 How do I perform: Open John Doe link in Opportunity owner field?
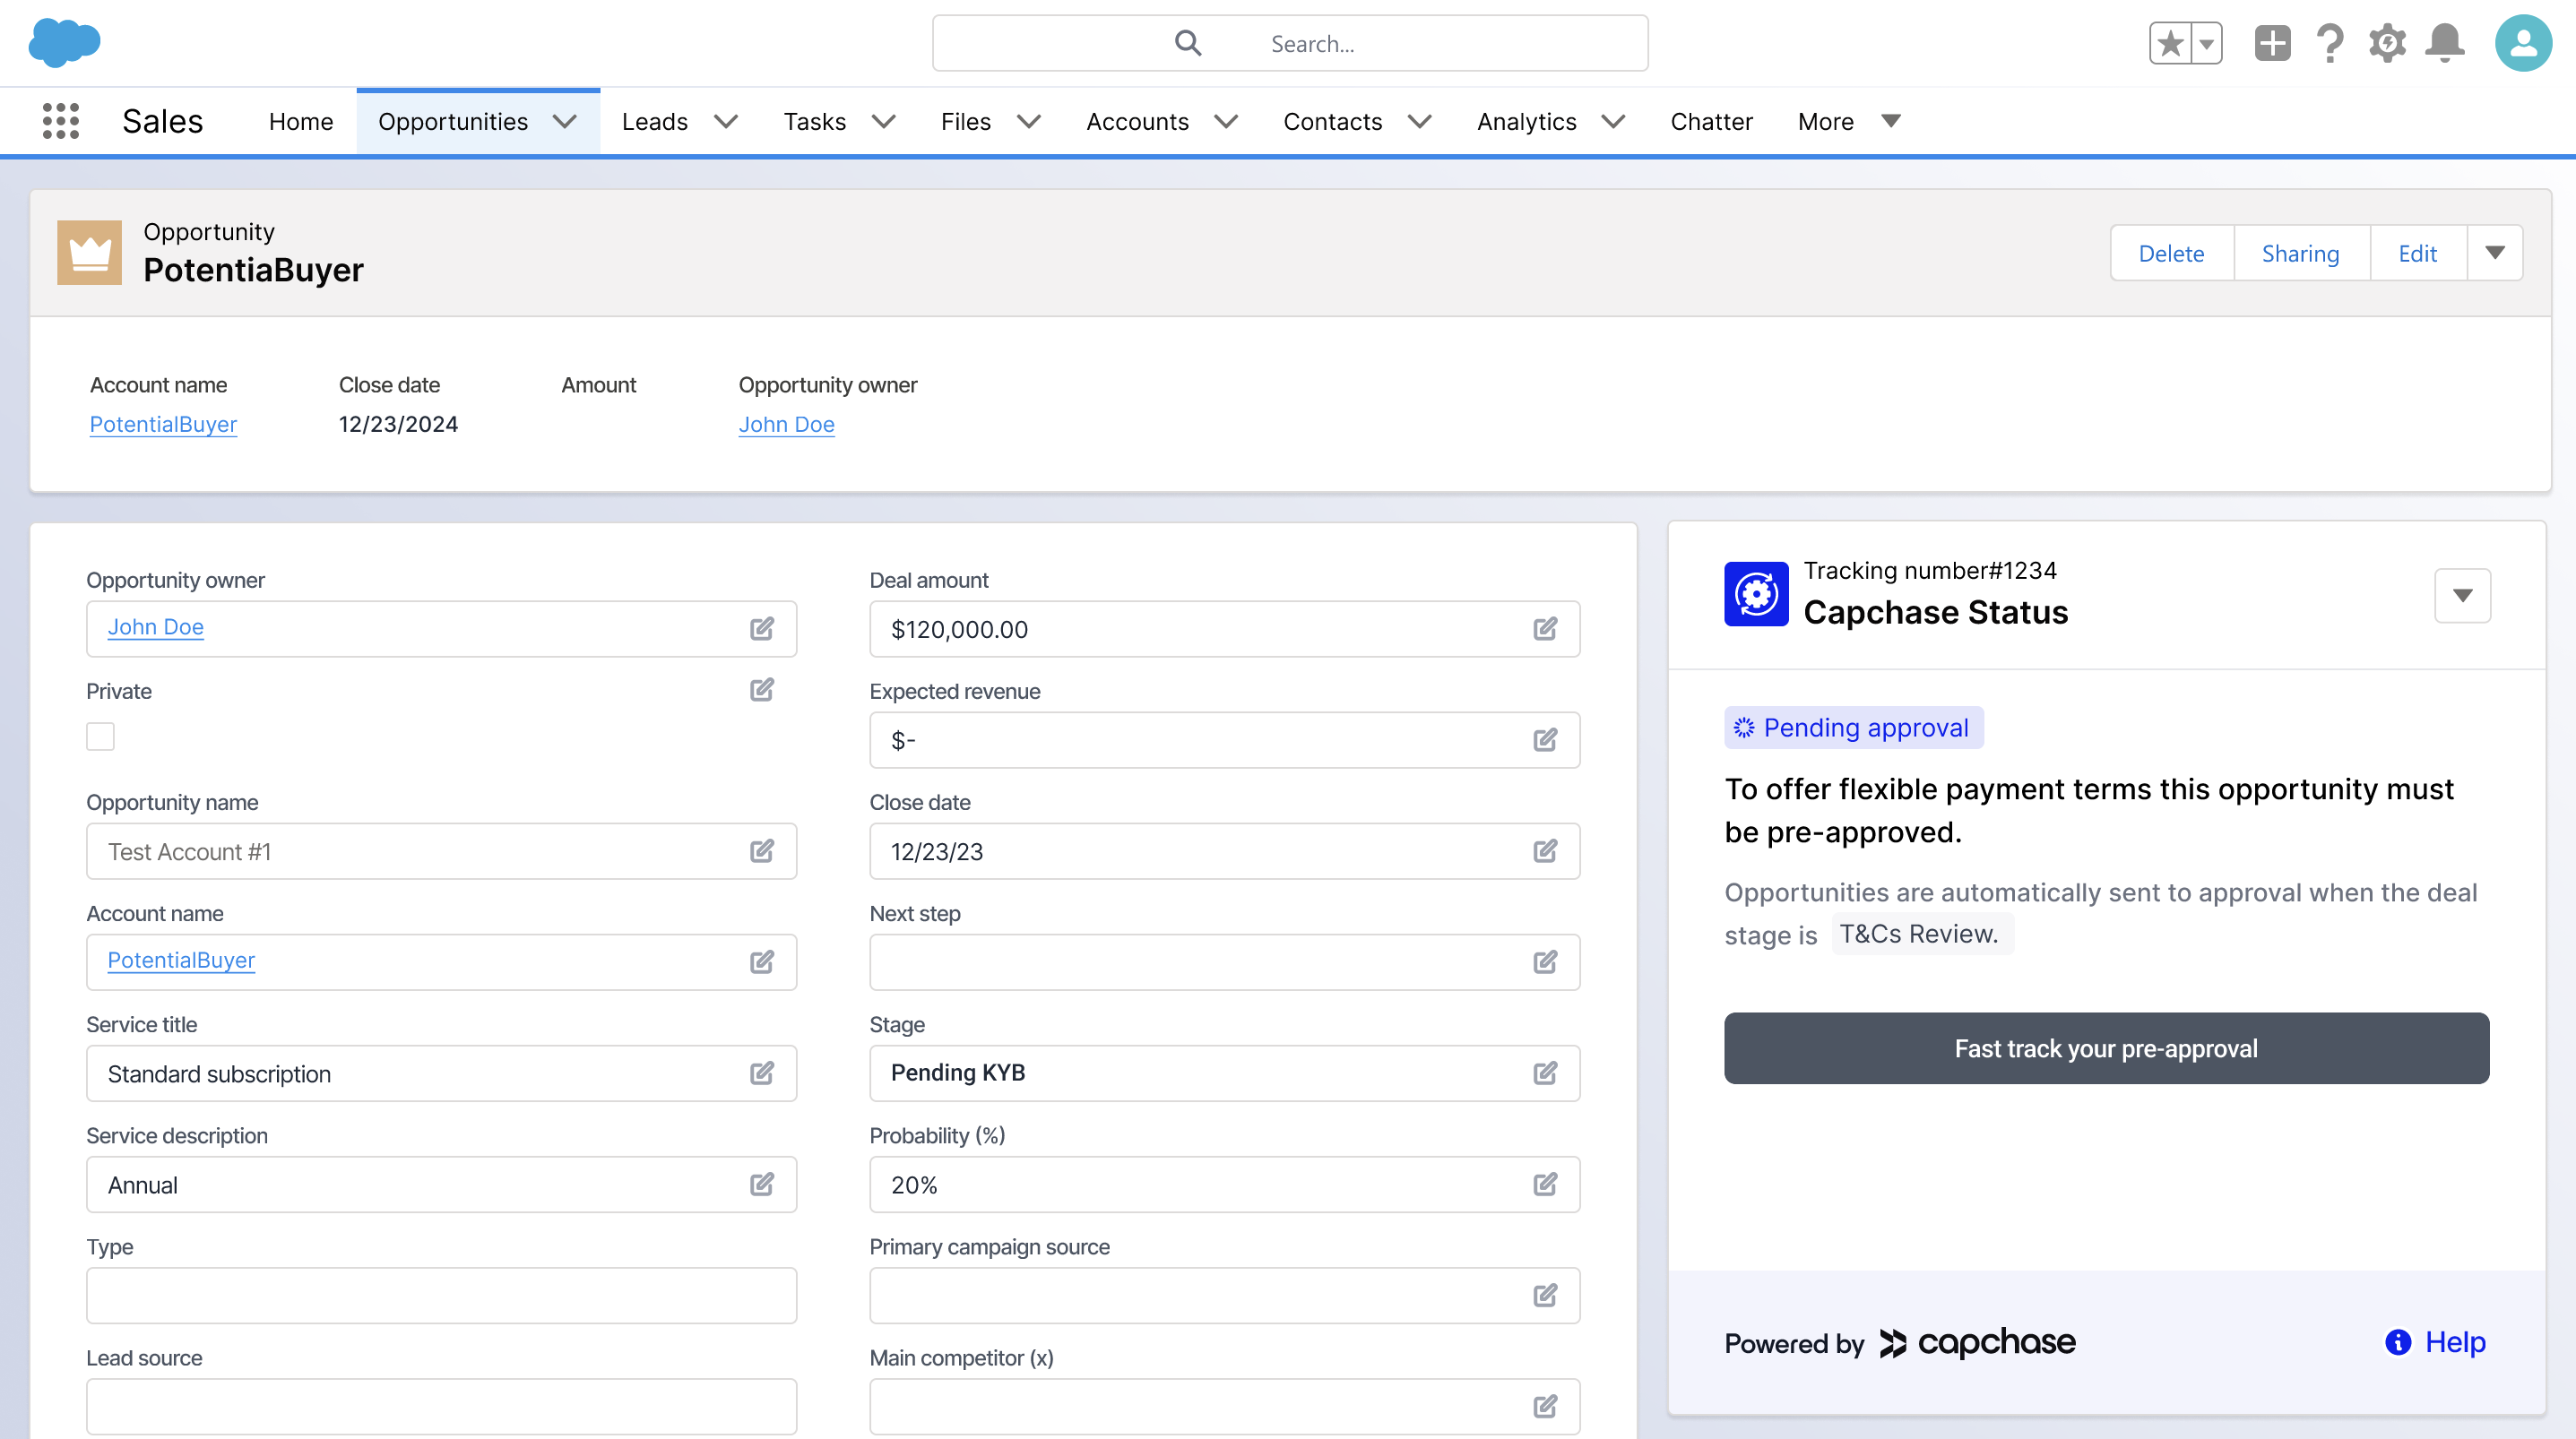click(x=155, y=627)
